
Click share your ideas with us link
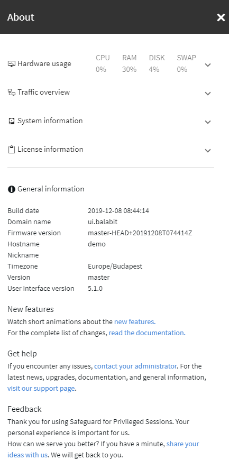[x=103, y=449]
